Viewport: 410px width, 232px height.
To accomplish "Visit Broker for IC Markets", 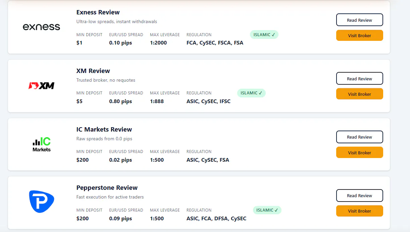I will point(359,153).
